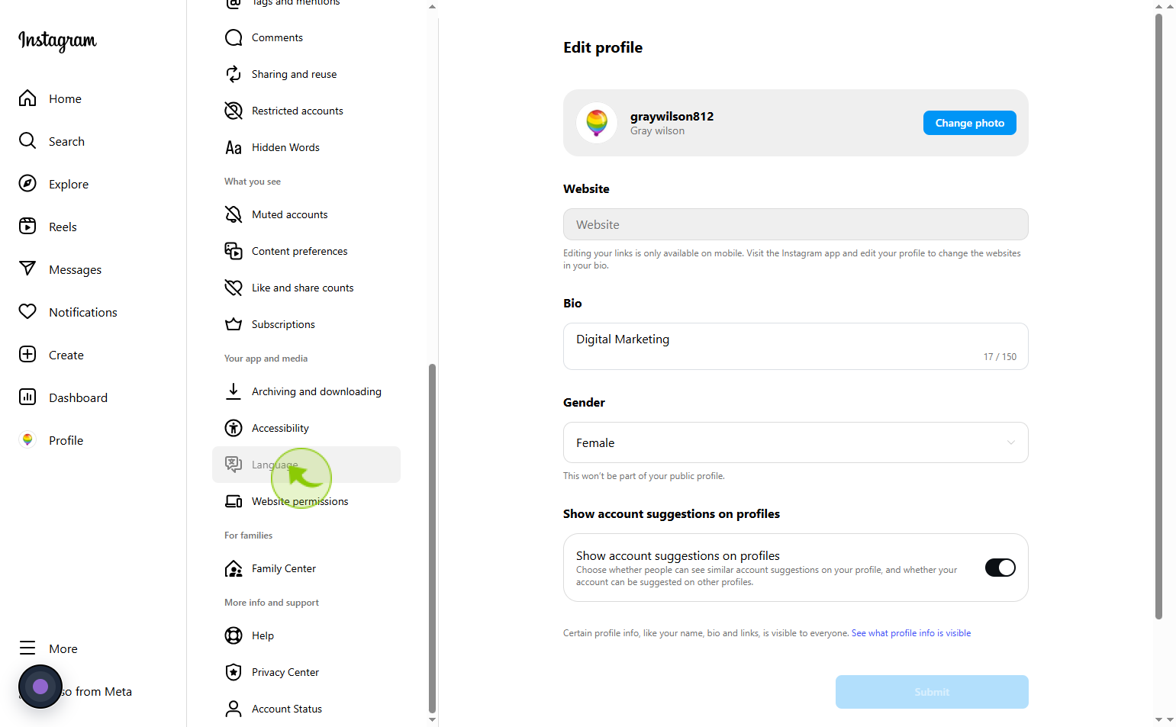
Task: Click the graywilson812 profile picture thumbnail
Action: 597,123
